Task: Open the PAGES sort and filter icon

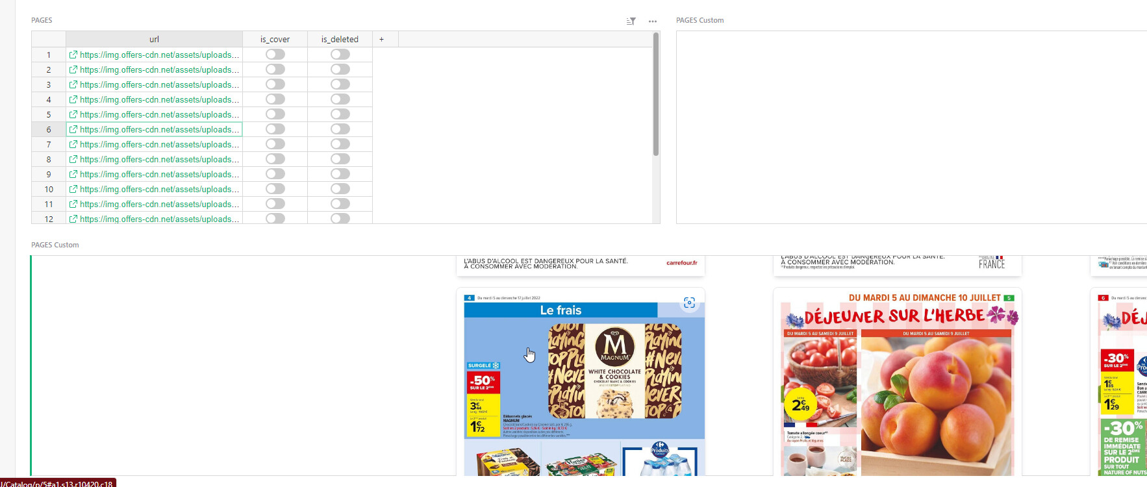Action: pyautogui.click(x=631, y=21)
